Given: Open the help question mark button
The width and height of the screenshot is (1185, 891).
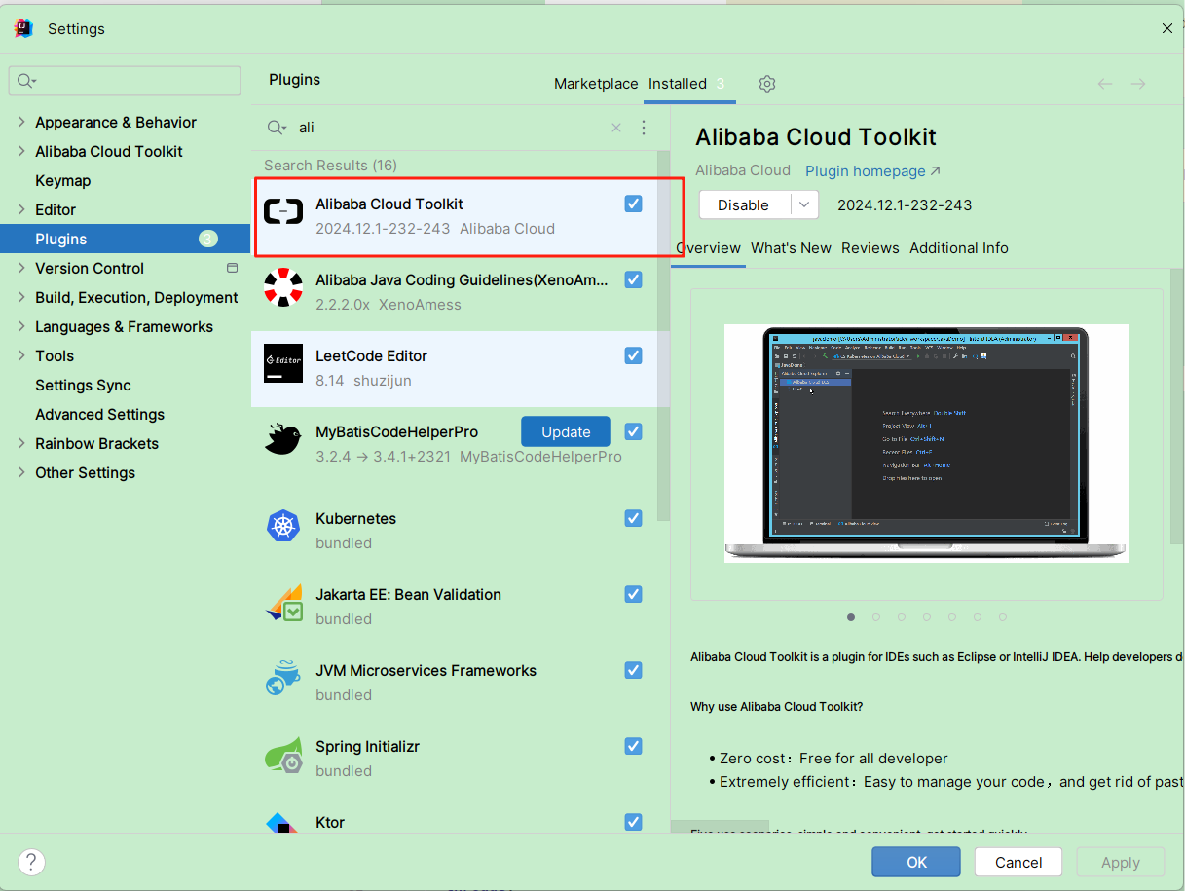Looking at the screenshot, I should [31, 862].
